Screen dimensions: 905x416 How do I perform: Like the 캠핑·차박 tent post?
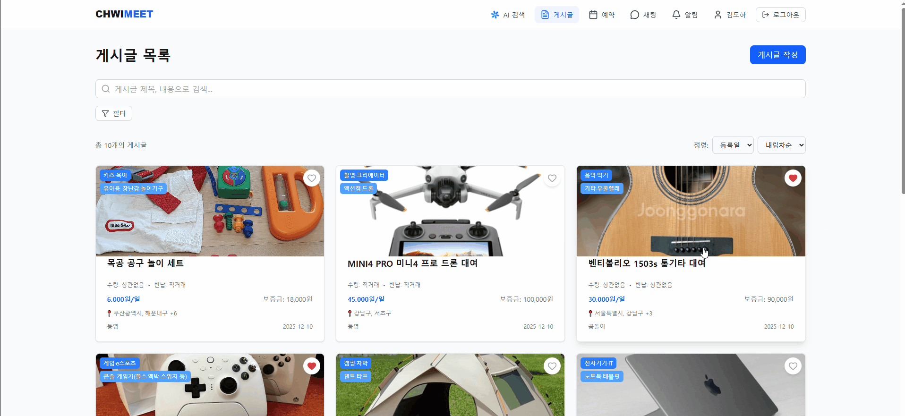click(552, 366)
